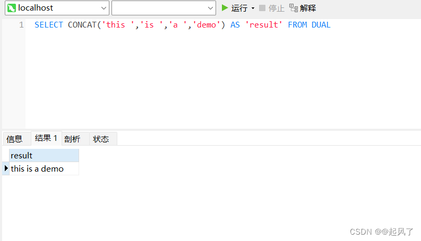Click the Explain plan tree icon
This screenshot has width=421, height=241.
click(294, 8)
